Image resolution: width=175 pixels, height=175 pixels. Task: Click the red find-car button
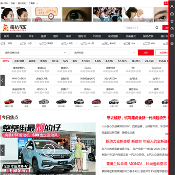pyautogui.click(x=146, y=52)
